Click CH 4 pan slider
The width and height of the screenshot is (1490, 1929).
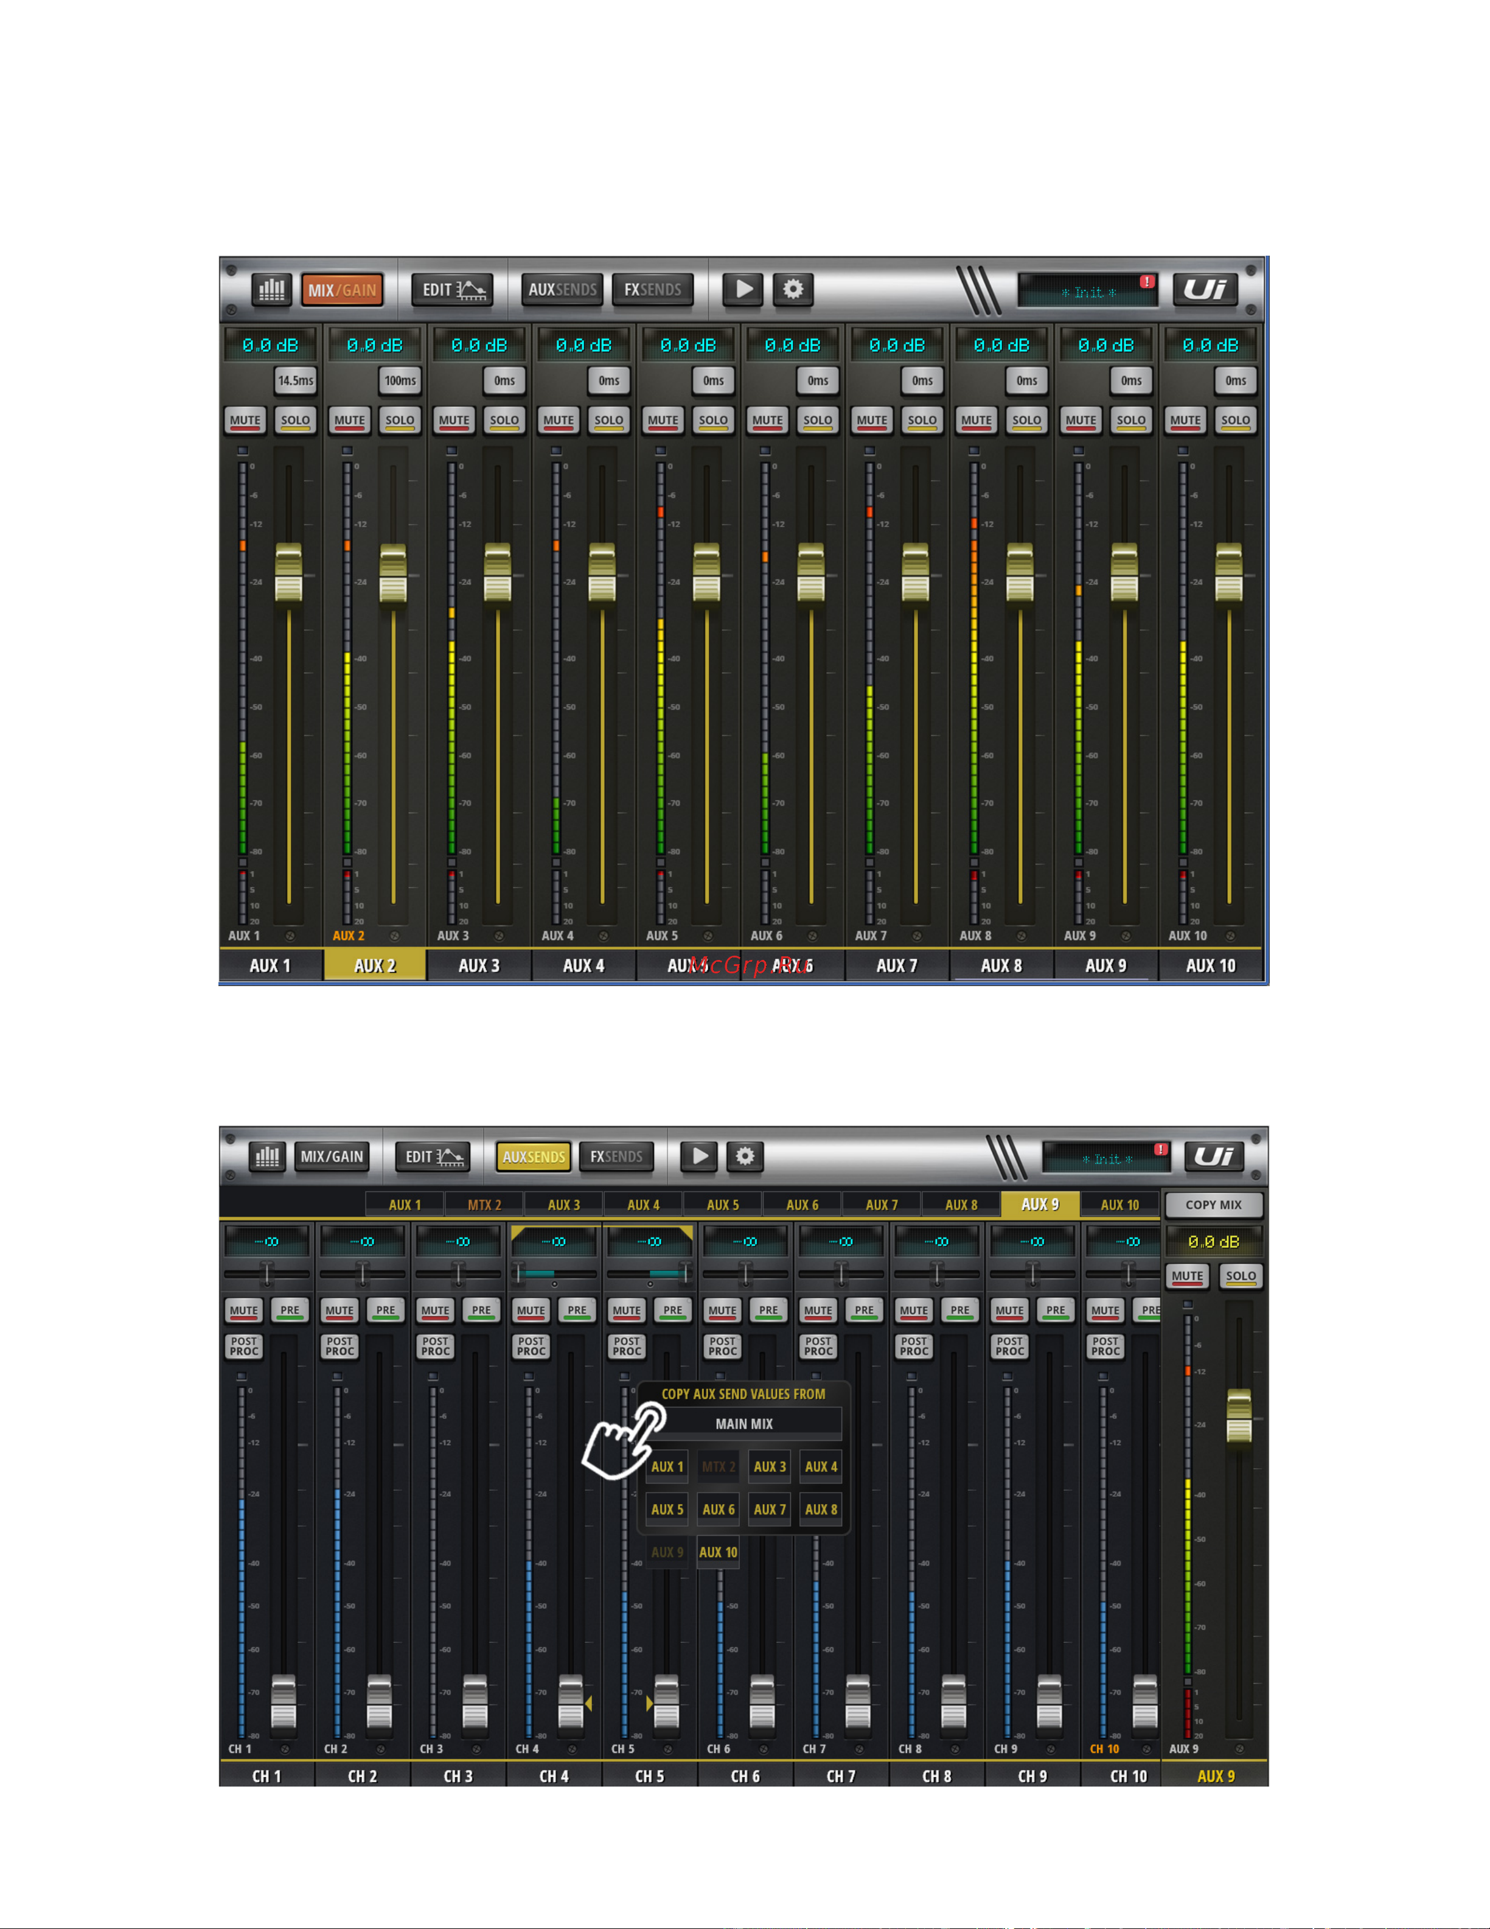pos(554,1273)
